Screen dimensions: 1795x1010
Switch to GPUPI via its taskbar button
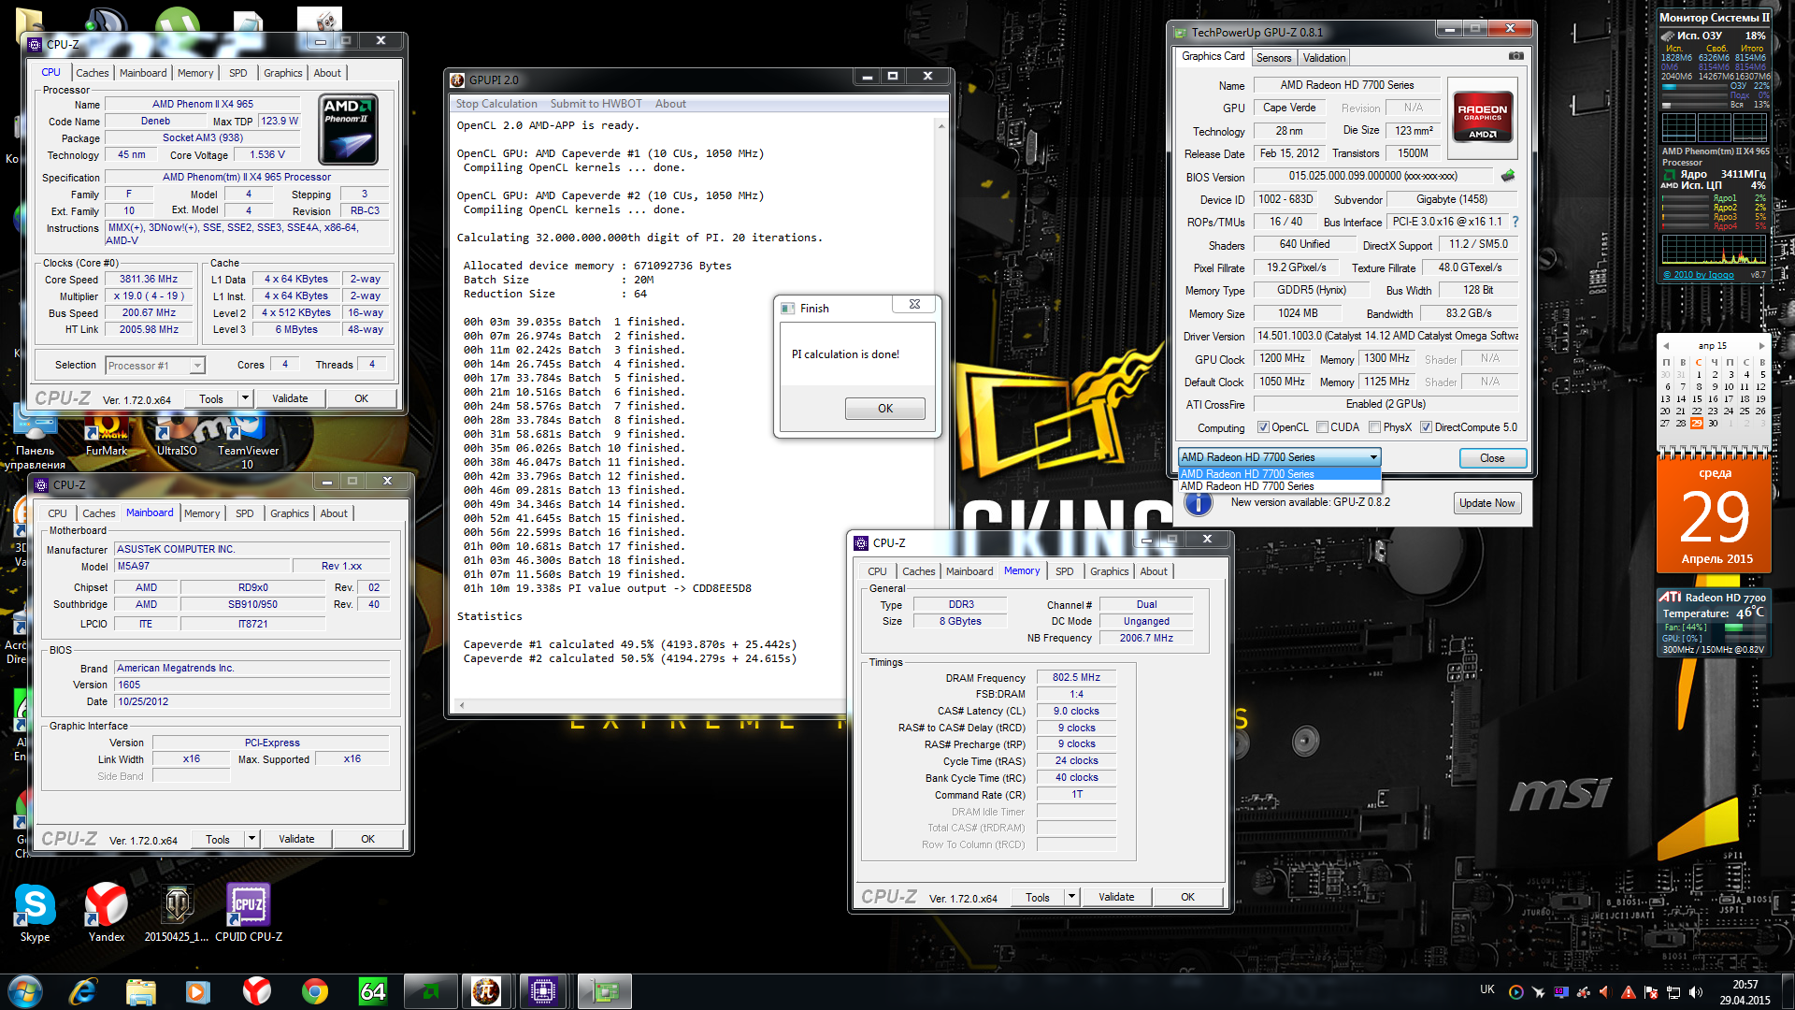click(485, 991)
